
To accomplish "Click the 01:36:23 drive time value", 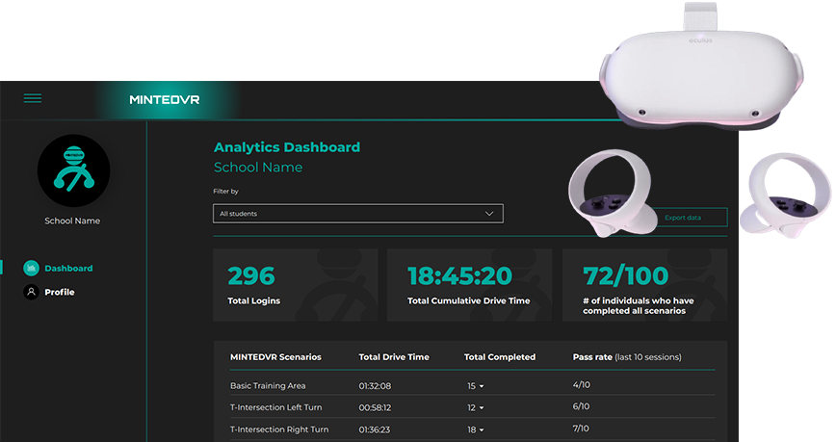I will pos(375,429).
